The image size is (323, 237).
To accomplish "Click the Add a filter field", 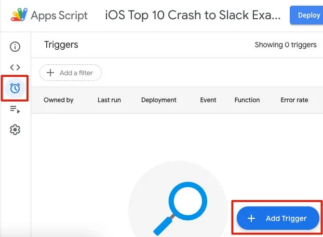I will [x=76, y=73].
